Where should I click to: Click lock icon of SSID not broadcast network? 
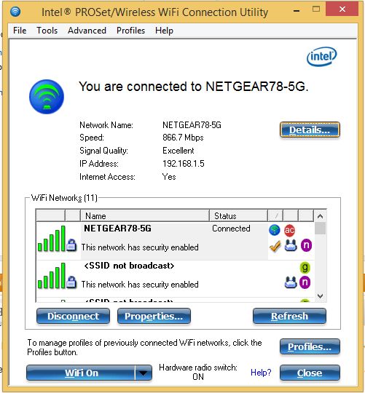(x=71, y=282)
